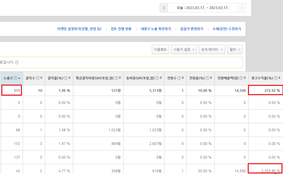Sort by 전환매출액(원) using its sort arrows
This screenshot has height=174, width=283.
tap(245, 78)
